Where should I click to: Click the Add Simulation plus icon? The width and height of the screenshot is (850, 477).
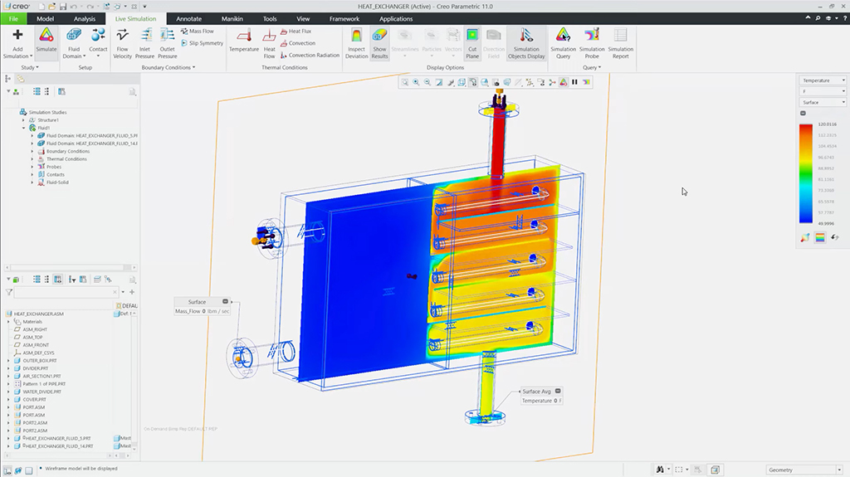[x=17, y=35]
